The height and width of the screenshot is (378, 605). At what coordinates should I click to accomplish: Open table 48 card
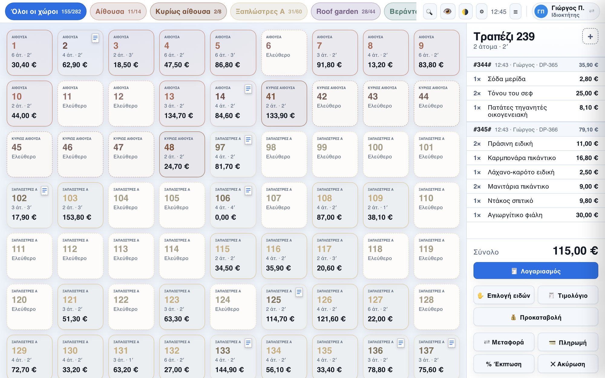pos(182,154)
